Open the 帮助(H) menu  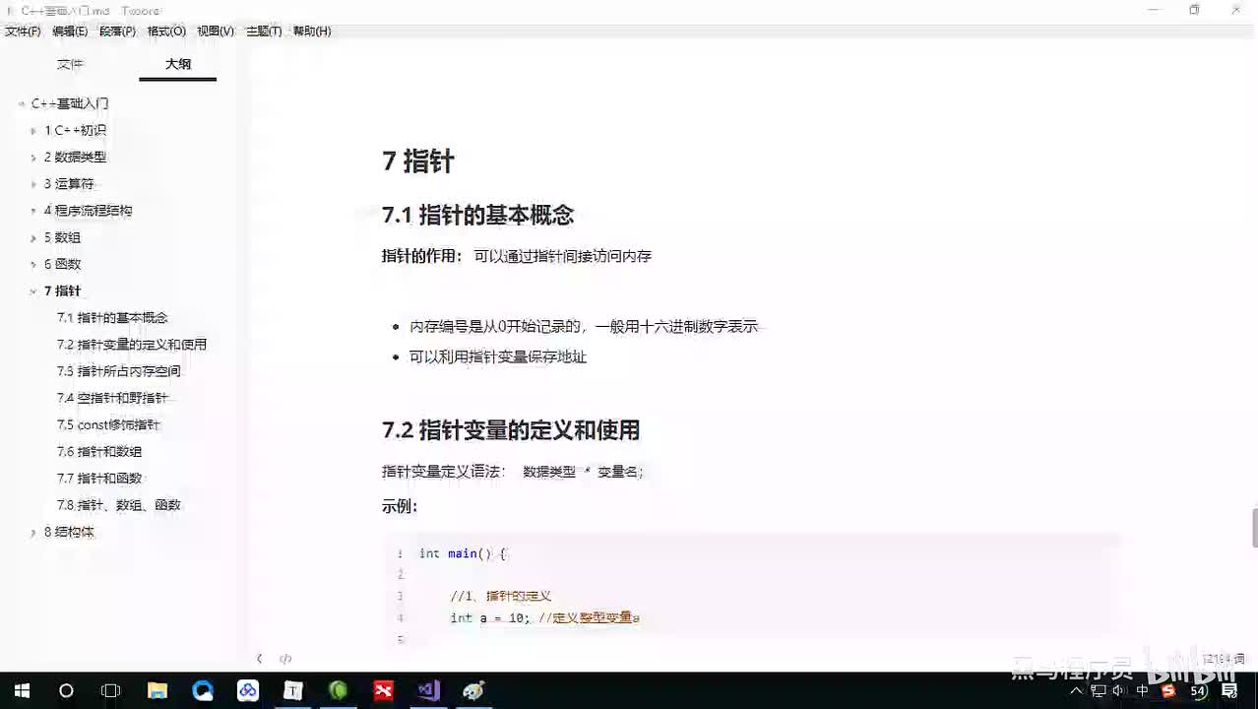click(x=312, y=32)
